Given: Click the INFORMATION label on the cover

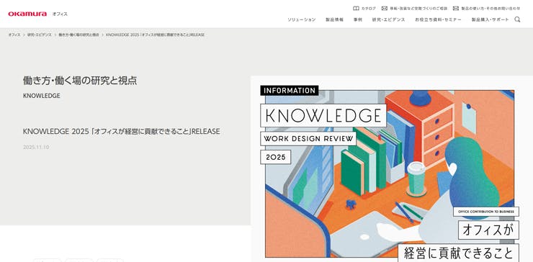Looking at the screenshot, I should click(290, 91).
